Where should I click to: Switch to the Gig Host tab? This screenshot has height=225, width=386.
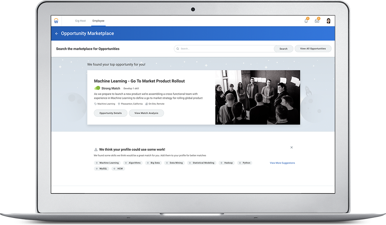pyautogui.click(x=80, y=21)
